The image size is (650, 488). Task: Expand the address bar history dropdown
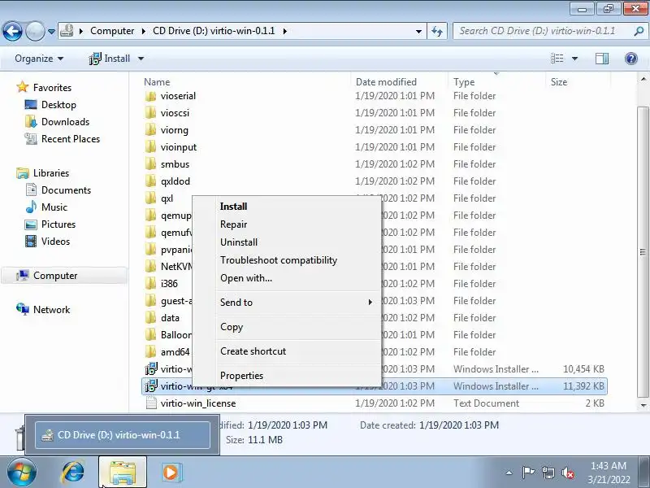coord(418,31)
